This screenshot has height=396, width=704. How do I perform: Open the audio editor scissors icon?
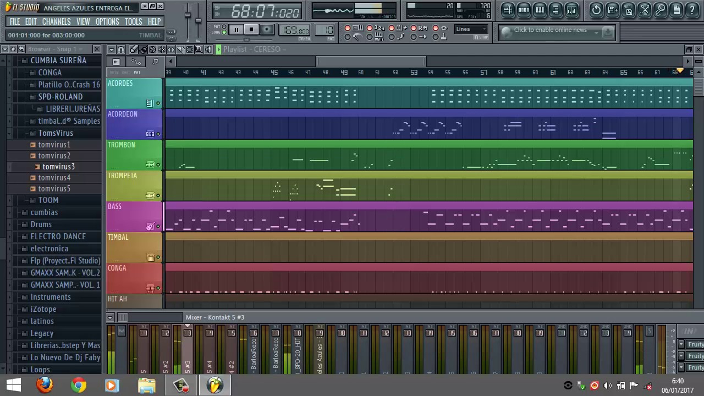point(645,10)
